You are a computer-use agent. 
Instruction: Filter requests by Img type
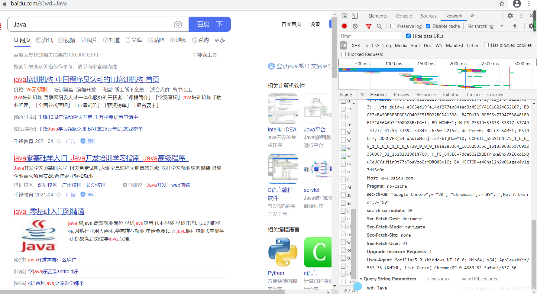pyautogui.click(x=387, y=45)
